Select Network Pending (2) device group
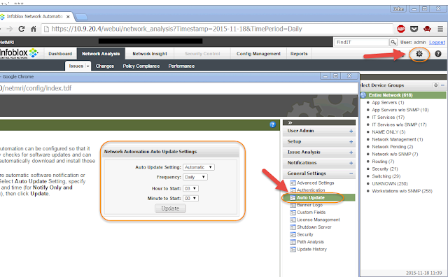Screen dimensions: 448x277 point(392,147)
